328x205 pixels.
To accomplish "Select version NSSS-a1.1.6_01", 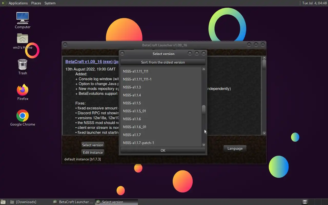I will [x=161, y=127].
